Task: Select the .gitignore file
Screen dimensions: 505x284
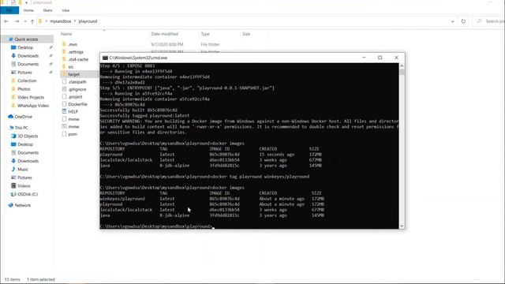Action: pos(77,89)
